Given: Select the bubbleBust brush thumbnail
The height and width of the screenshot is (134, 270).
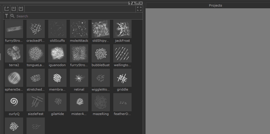Looking at the screenshot, I should [x=101, y=53].
